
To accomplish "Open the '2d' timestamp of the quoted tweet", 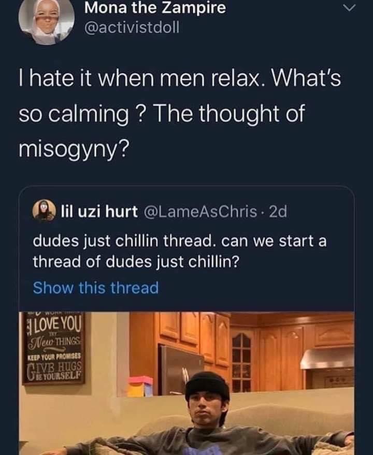I will [x=278, y=212].
